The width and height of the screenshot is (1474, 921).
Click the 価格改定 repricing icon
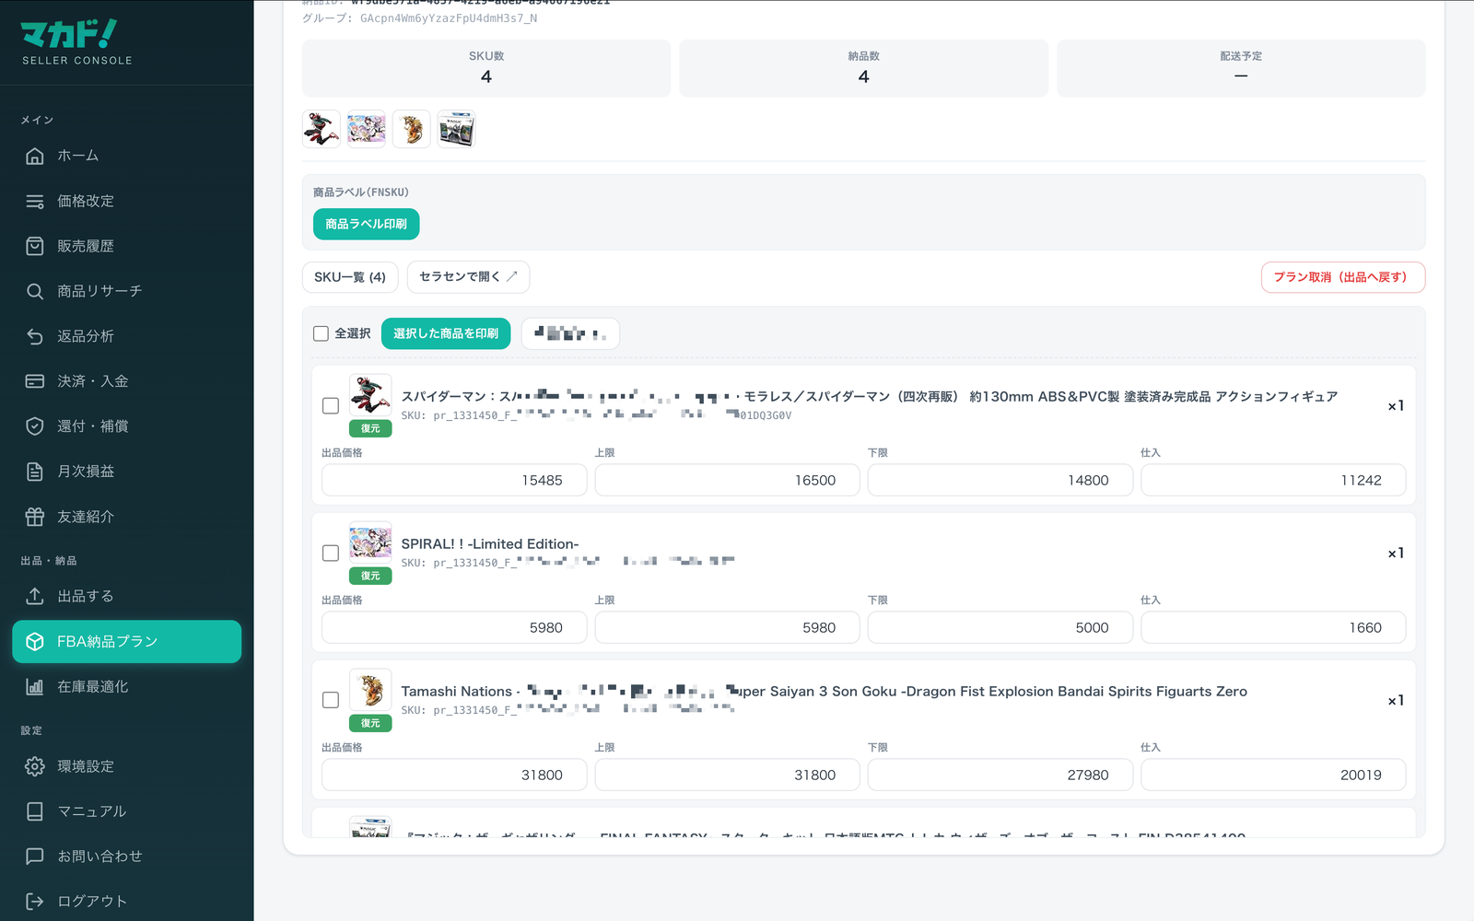pos(35,201)
